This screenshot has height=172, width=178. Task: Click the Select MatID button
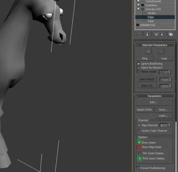pos(147,79)
